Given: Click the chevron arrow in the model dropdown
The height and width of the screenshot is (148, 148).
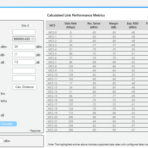Looking at the screenshot, I should click(33, 39).
